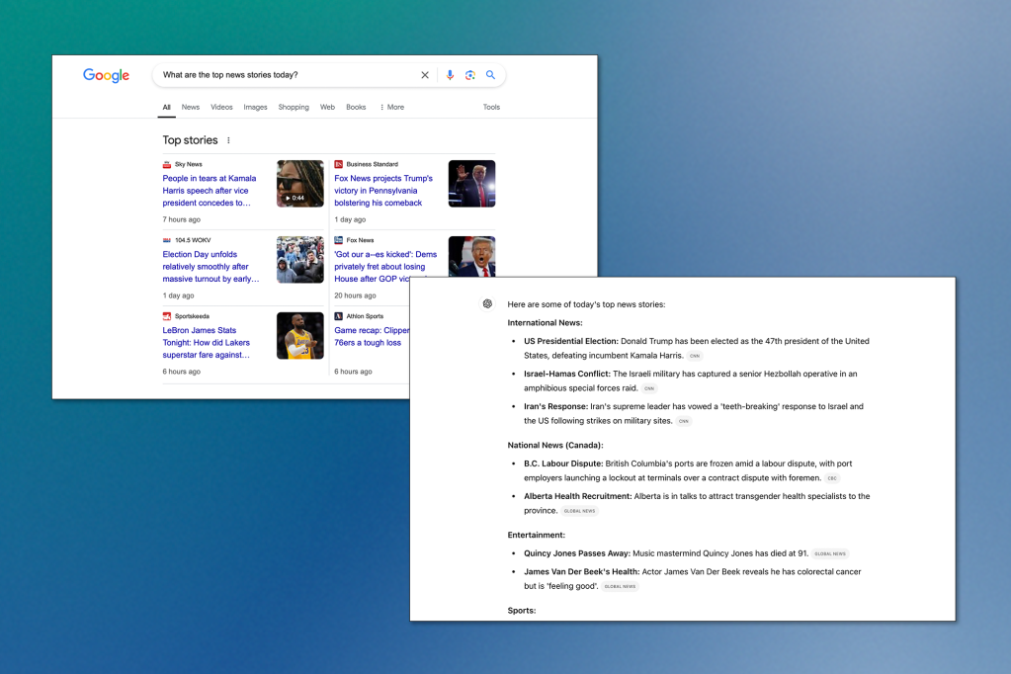Click the Trump waving thumbnail for Business Standard story

[472, 184]
